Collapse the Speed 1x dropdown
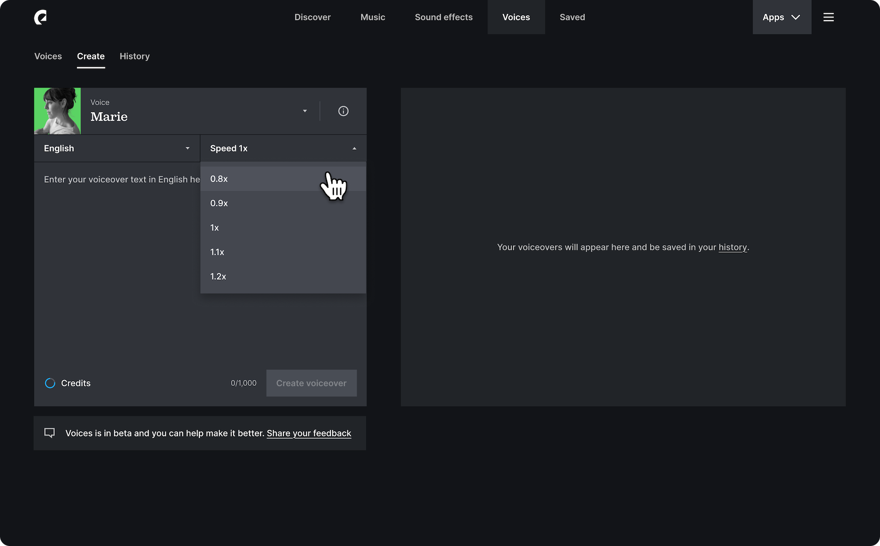 pos(283,148)
